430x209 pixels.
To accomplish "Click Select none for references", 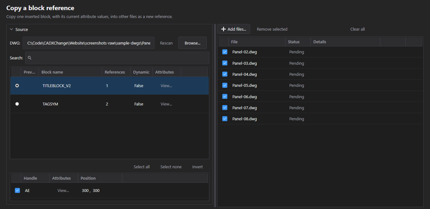I will coord(171,167).
